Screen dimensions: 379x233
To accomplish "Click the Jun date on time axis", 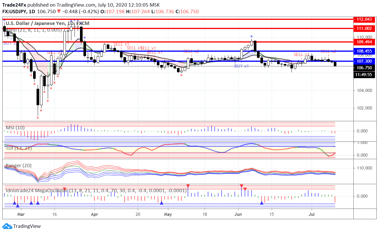I will point(238,214).
